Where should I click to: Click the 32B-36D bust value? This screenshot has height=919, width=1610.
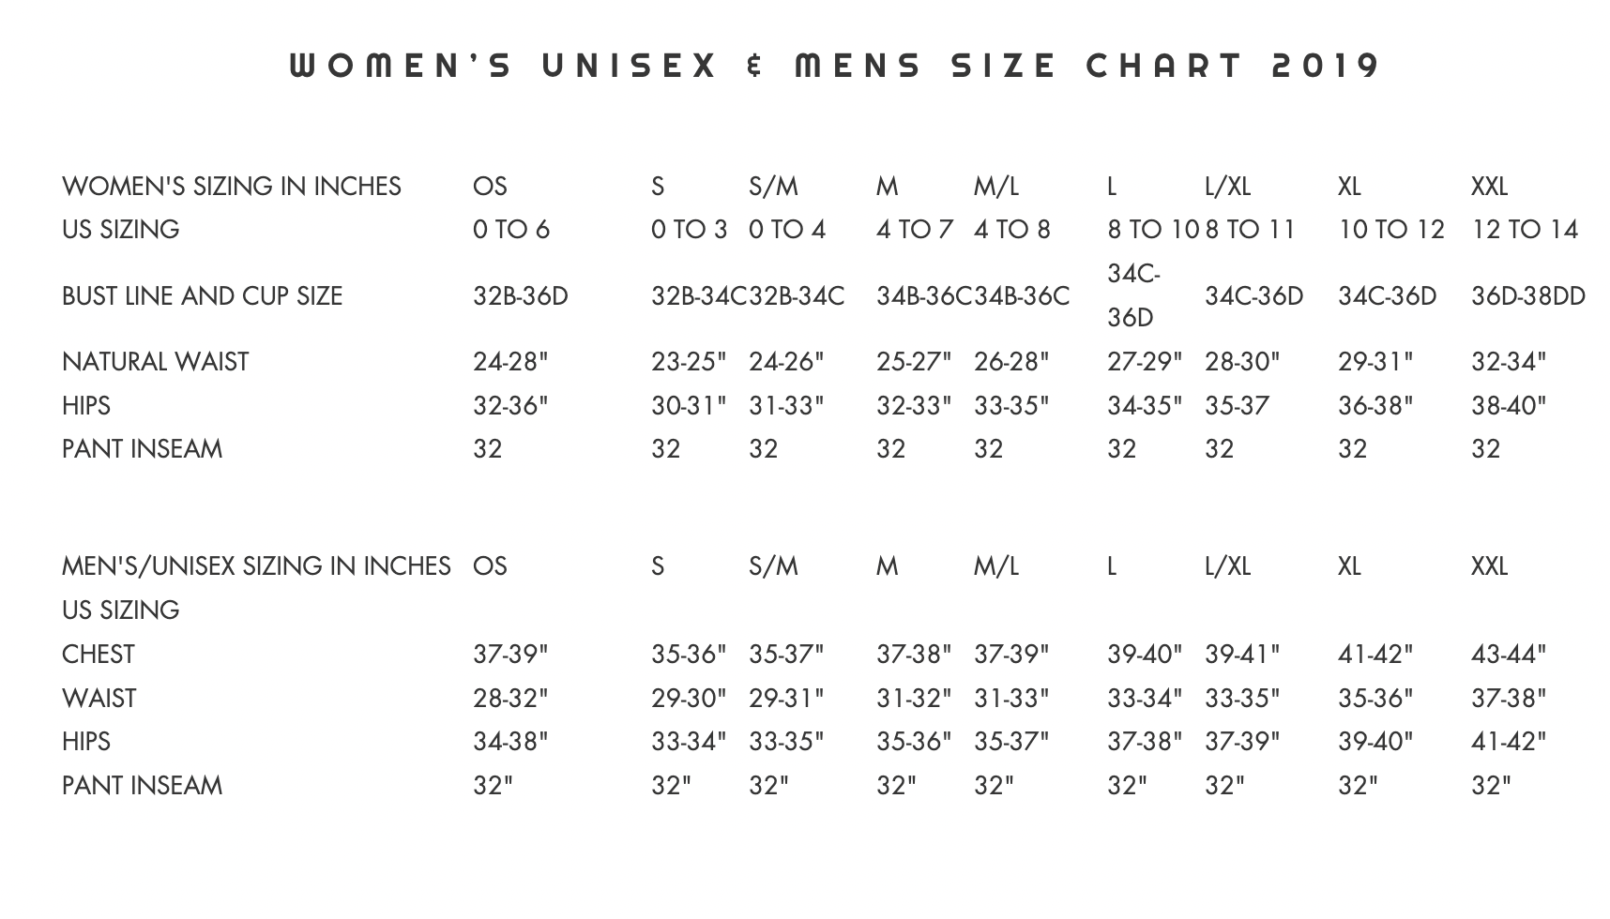(521, 295)
